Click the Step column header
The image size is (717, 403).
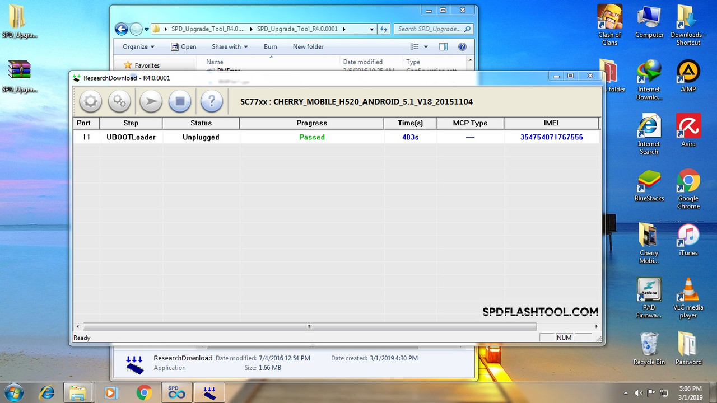click(x=131, y=123)
